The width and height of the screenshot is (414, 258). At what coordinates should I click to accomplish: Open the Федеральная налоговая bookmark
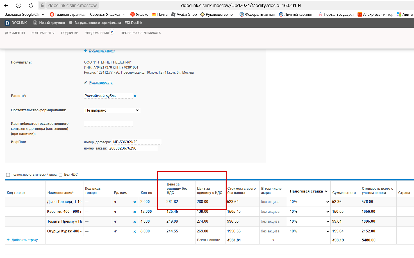click(x=257, y=14)
